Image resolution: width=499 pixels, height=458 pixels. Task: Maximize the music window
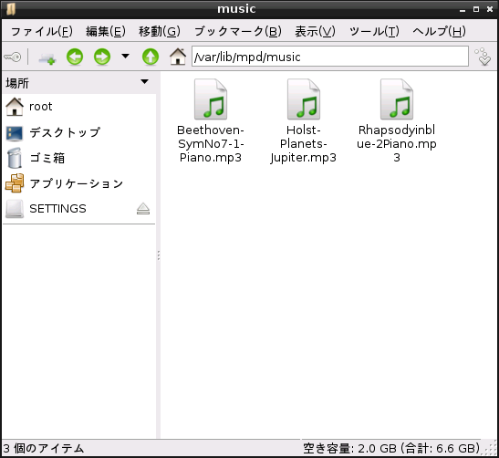click(476, 9)
